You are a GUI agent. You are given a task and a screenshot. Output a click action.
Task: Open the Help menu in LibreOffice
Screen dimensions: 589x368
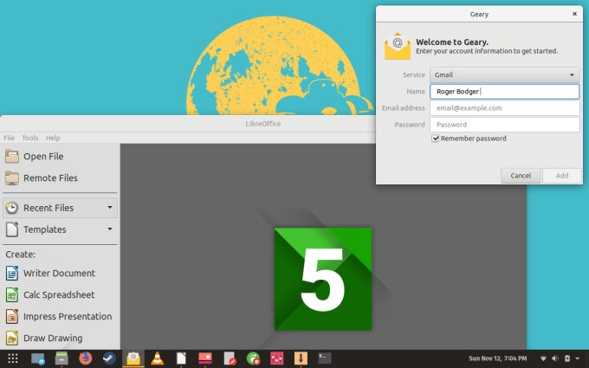[53, 138]
